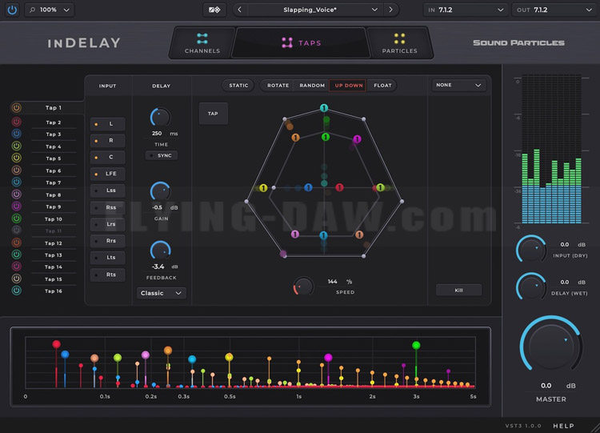Select ROTATE movement mode
Screen dimensions: 600x433
coord(278,86)
